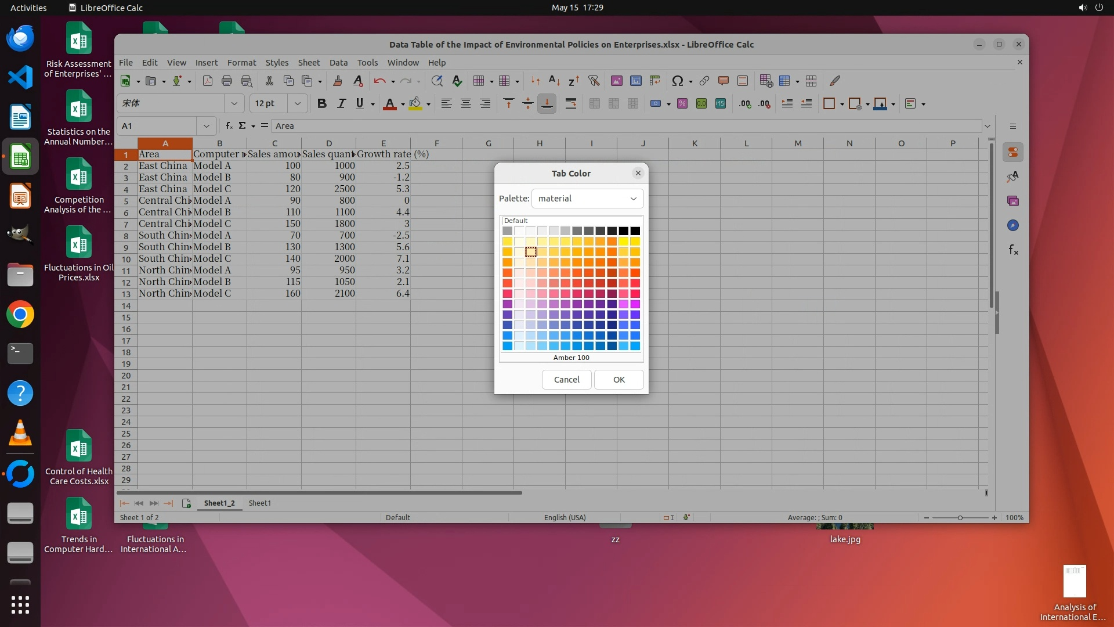Pick the black swatch in the top palette row
The width and height of the screenshot is (1114, 627).
(x=635, y=231)
